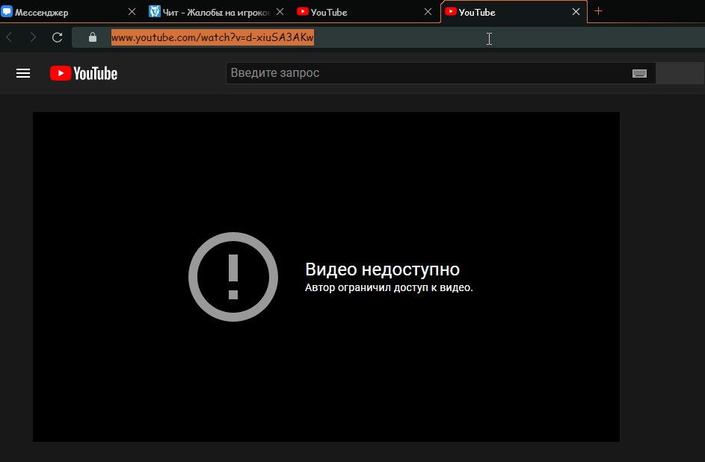Switch to the first YouTube tab
The width and height of the screenshot is (705, 462).
tap(351, 12)
